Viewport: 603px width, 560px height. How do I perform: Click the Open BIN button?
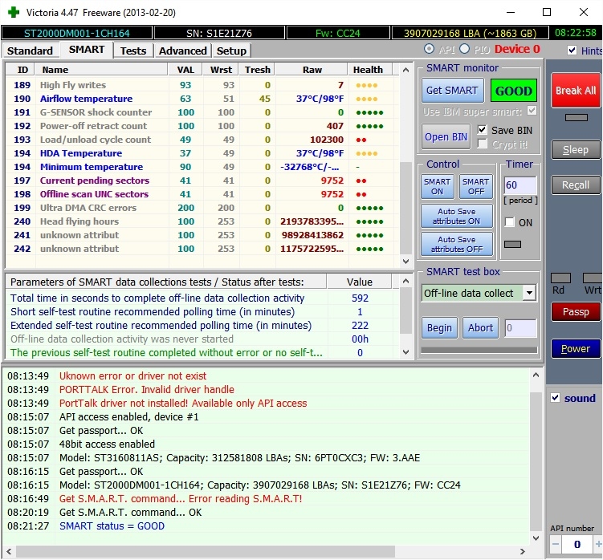(x=446, y=137)
